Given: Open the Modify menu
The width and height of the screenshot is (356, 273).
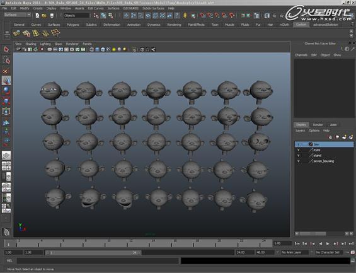Looking at the screenshot, I should pyautogui.click(x=25, y=8).
